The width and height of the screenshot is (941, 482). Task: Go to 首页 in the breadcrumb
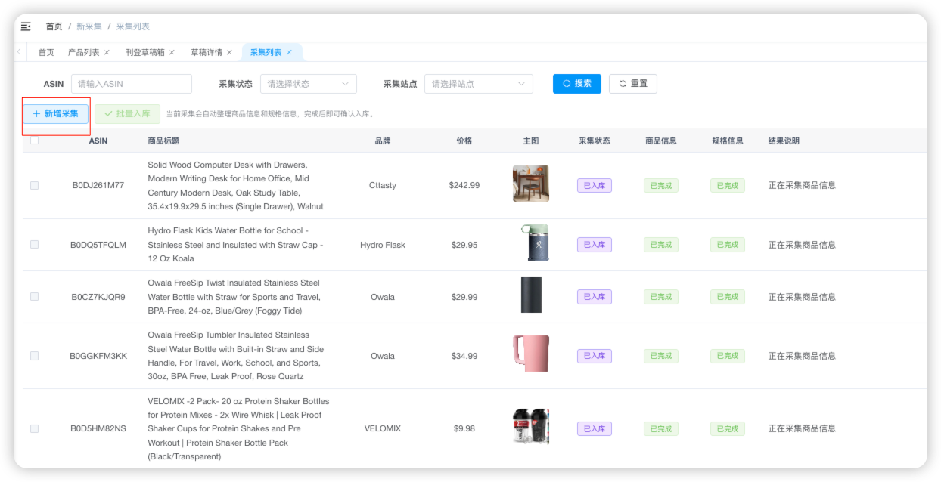54,26
